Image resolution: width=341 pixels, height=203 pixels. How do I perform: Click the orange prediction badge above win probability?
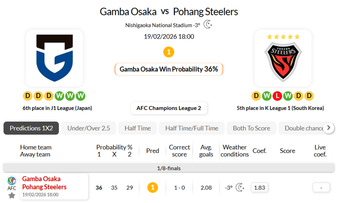168,52
